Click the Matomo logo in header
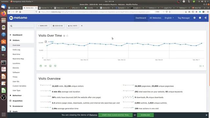This screenshot has height=118, width=210. (x=18, y=18)
